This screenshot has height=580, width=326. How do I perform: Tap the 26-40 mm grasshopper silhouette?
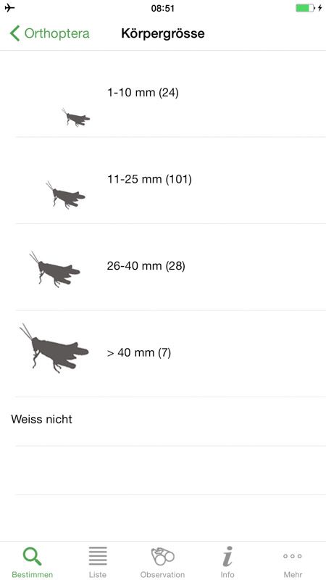pyautogui.click(x=55, y=269)
